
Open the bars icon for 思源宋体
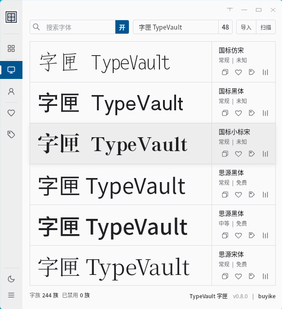(265, 276)
